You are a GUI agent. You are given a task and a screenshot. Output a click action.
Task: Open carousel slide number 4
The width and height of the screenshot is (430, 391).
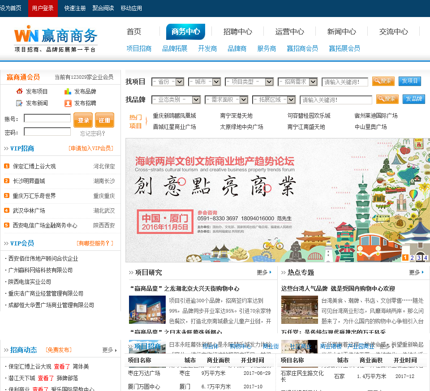(x=426, y=258)
